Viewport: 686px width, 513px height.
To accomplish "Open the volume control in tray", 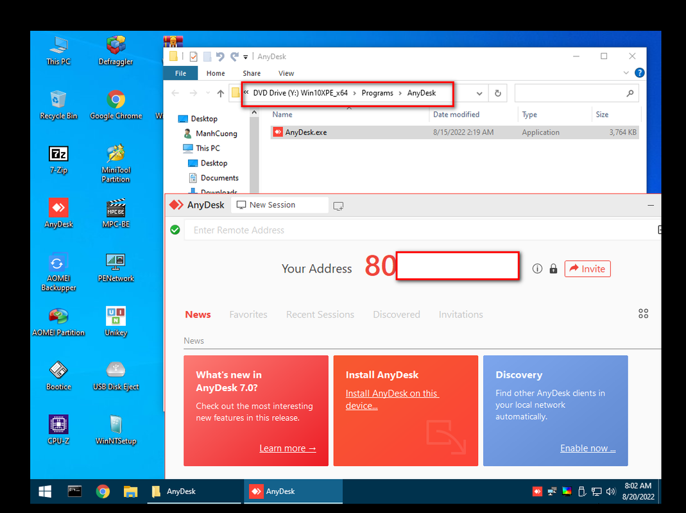I will point(611,492).
